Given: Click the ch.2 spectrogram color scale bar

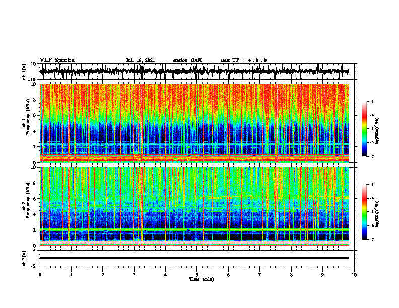Looking at the screenshot, I should click(364, 212).
